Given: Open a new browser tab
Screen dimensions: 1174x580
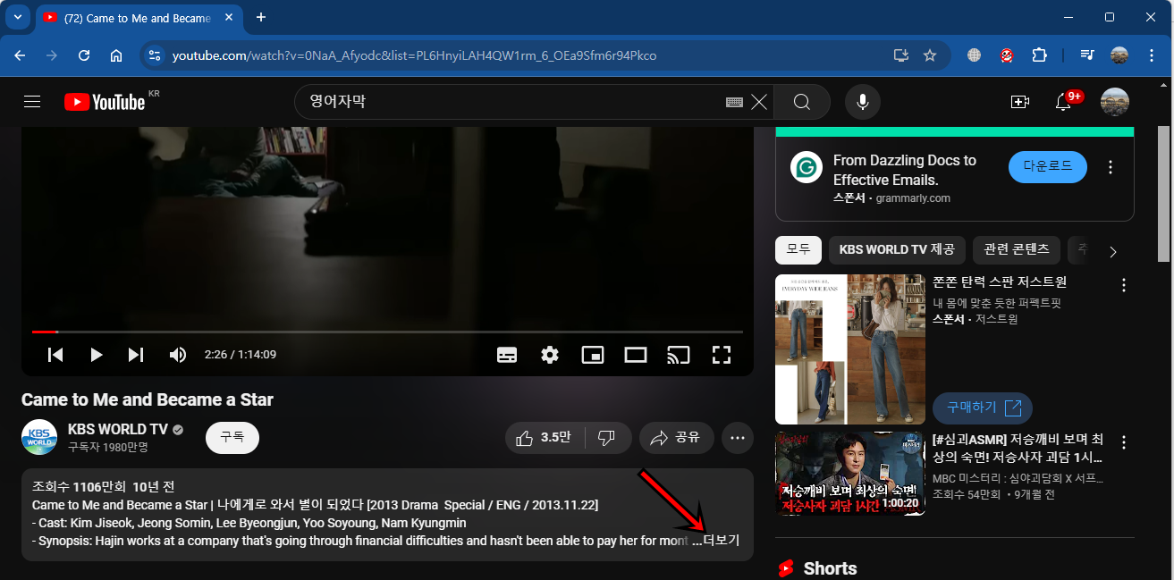Looking at the screenshot, I should [261, 17].
